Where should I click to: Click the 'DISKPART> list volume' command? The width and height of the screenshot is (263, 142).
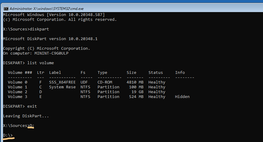(29, 63)
